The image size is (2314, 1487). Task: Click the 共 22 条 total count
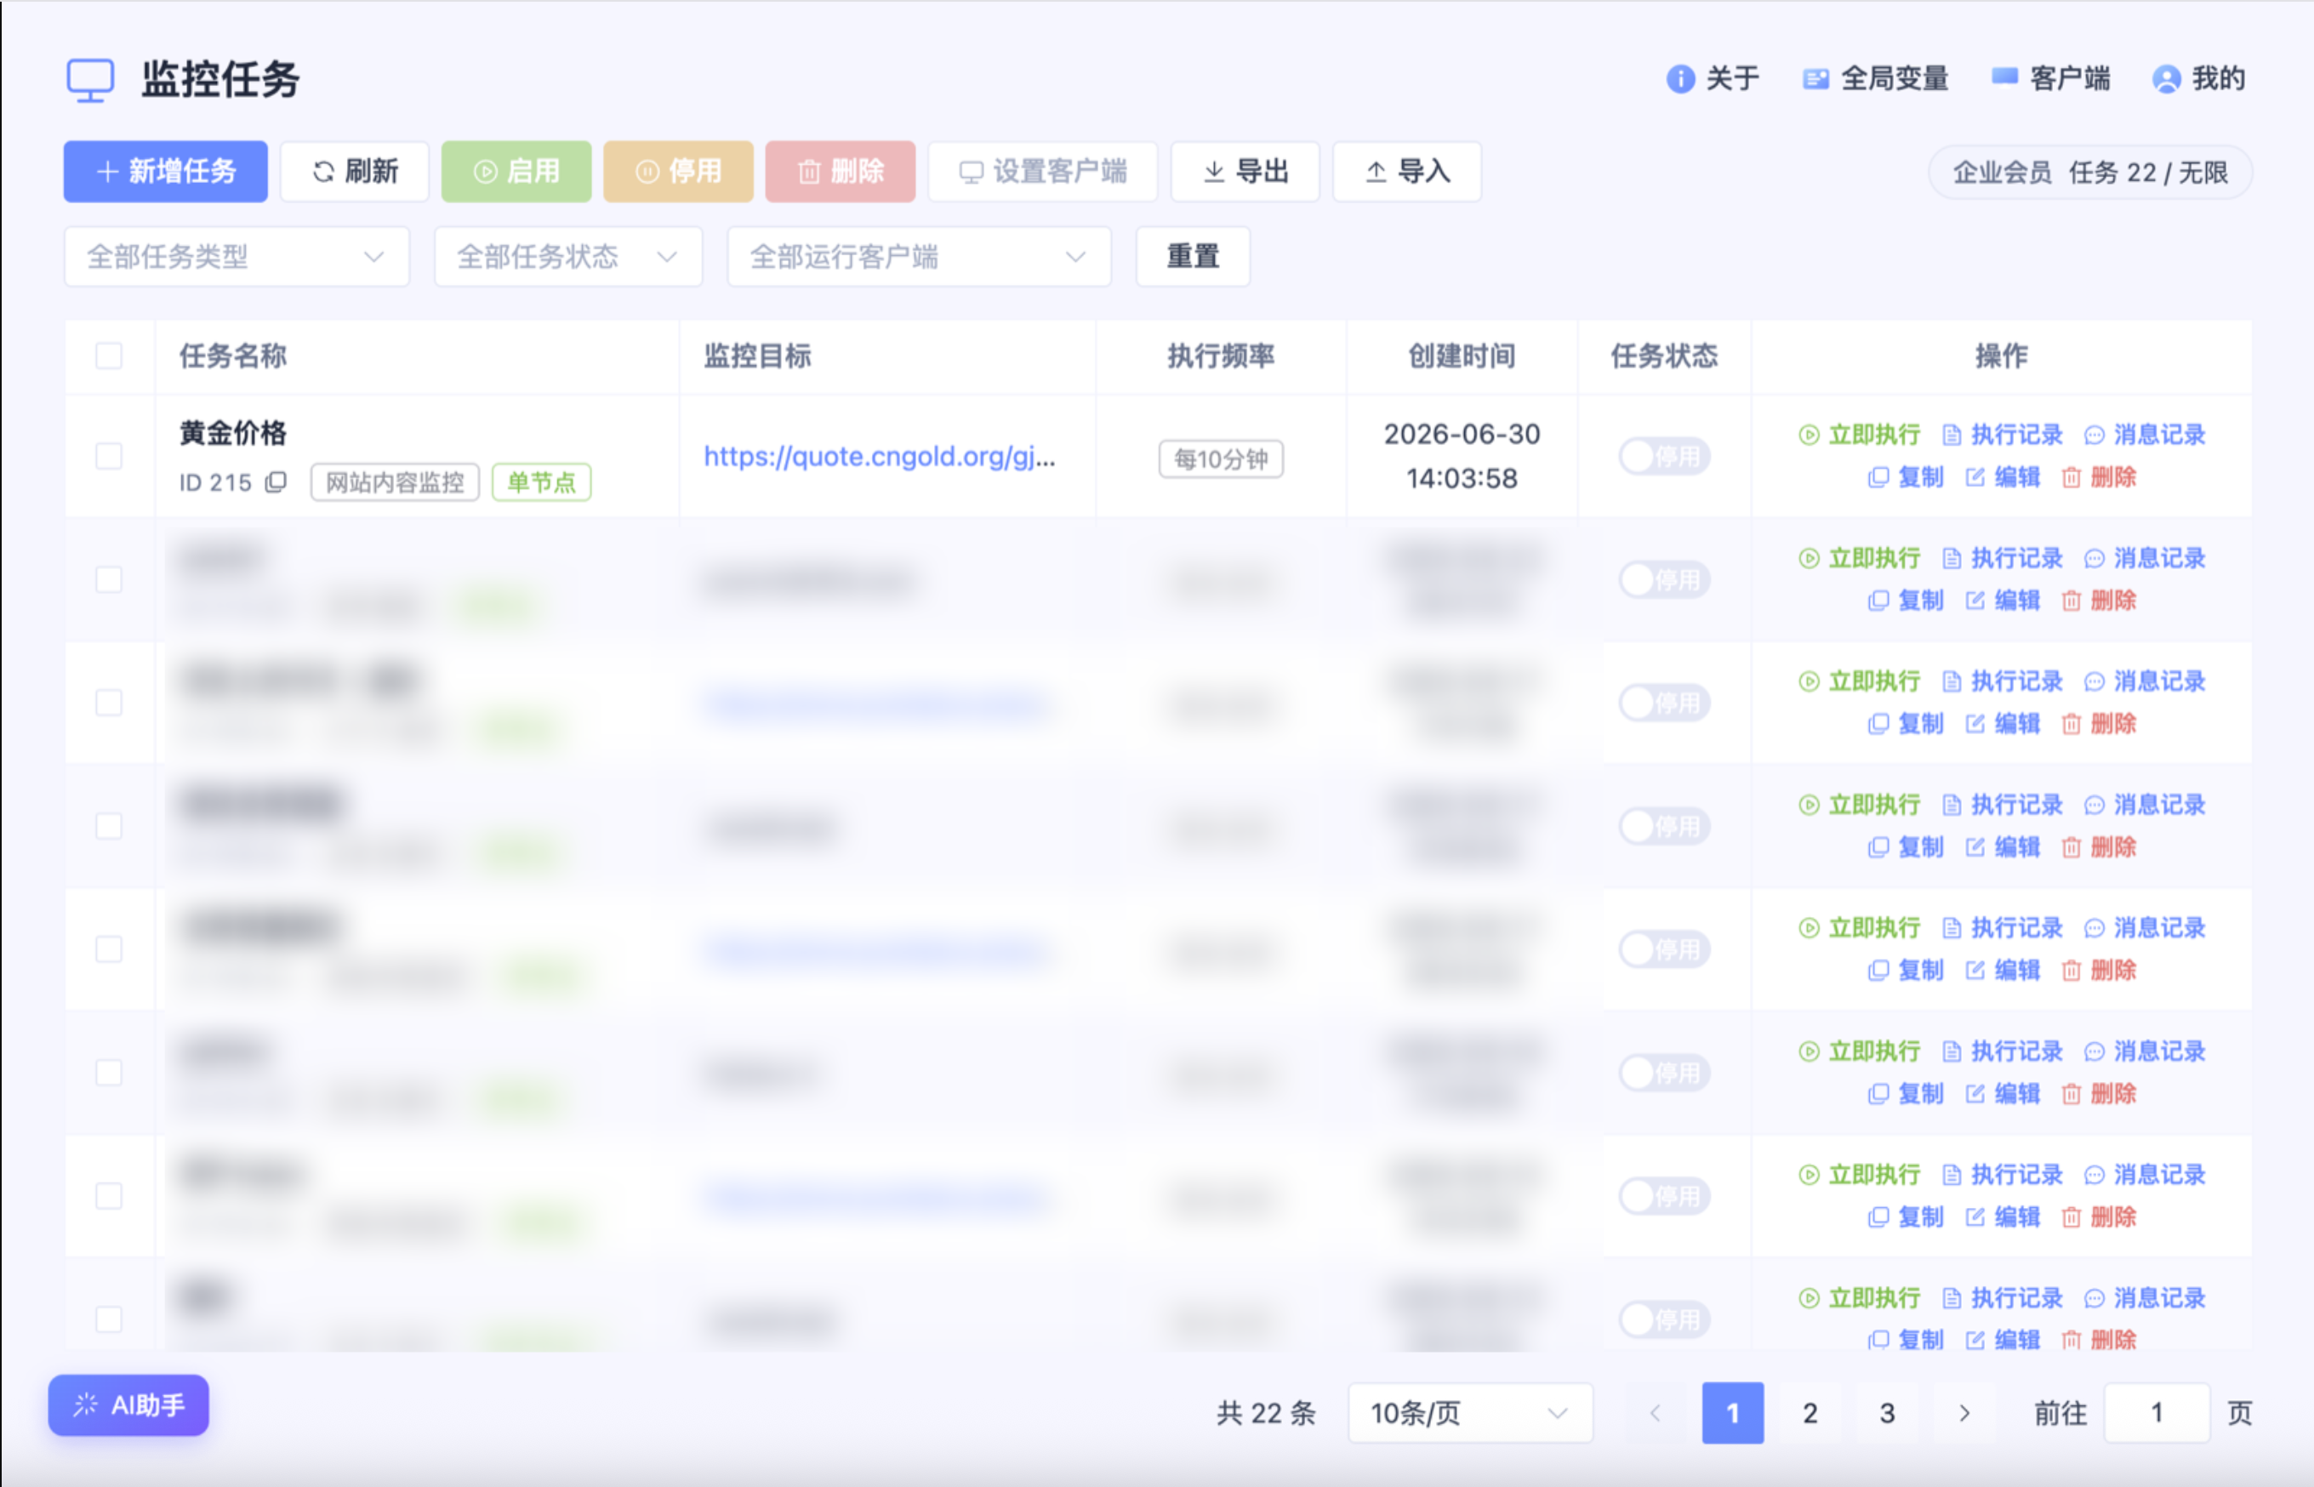(1267, 1414)
